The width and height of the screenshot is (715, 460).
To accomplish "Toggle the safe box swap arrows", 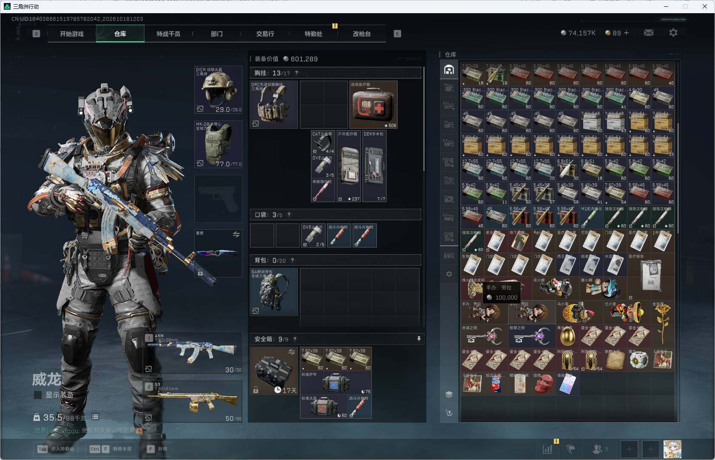I will (292, 352).
